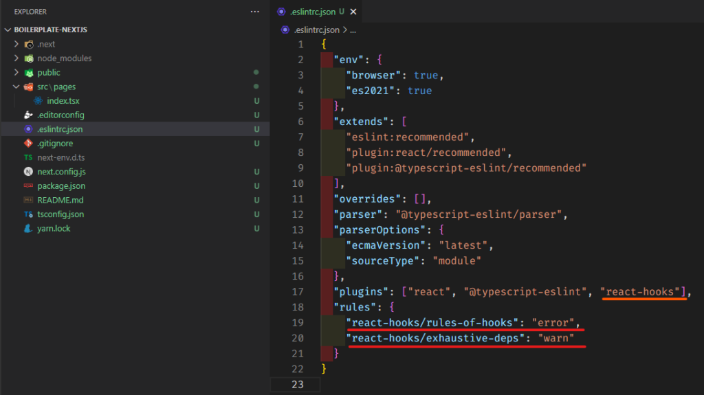
Task: Click the breadcrumb ellipsis segment
Action: tap(353, 30)
